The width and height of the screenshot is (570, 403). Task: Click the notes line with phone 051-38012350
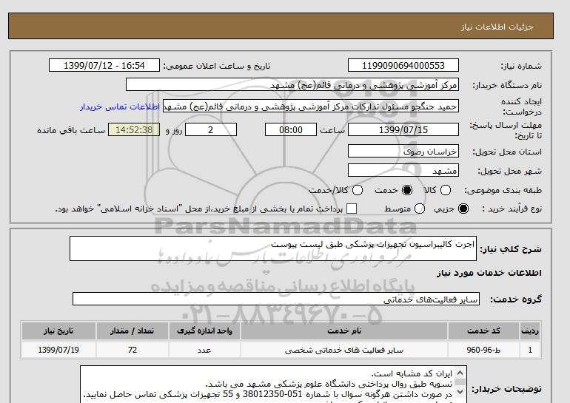[268, 394]
